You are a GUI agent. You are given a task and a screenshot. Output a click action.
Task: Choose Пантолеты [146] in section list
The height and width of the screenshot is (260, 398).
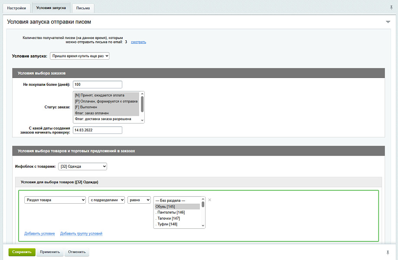(x=171, y=212)
